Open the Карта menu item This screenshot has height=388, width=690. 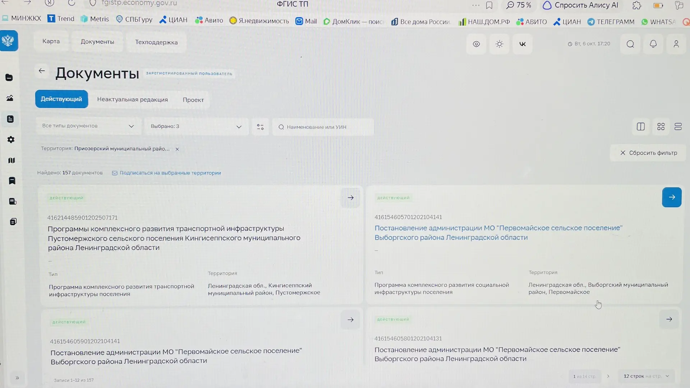pyautogui.click(x=51, y=41)
